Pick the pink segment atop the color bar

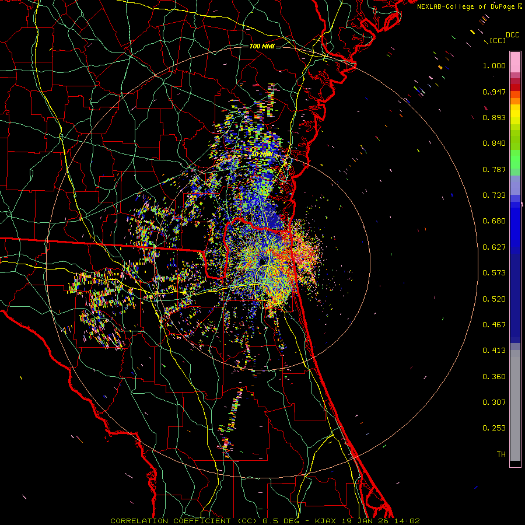515,62
